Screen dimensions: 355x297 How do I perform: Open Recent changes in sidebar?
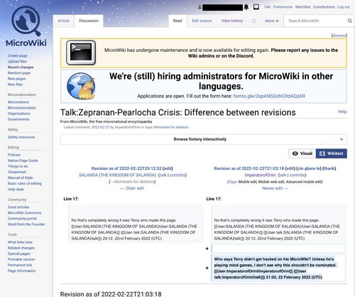(21, 67)
